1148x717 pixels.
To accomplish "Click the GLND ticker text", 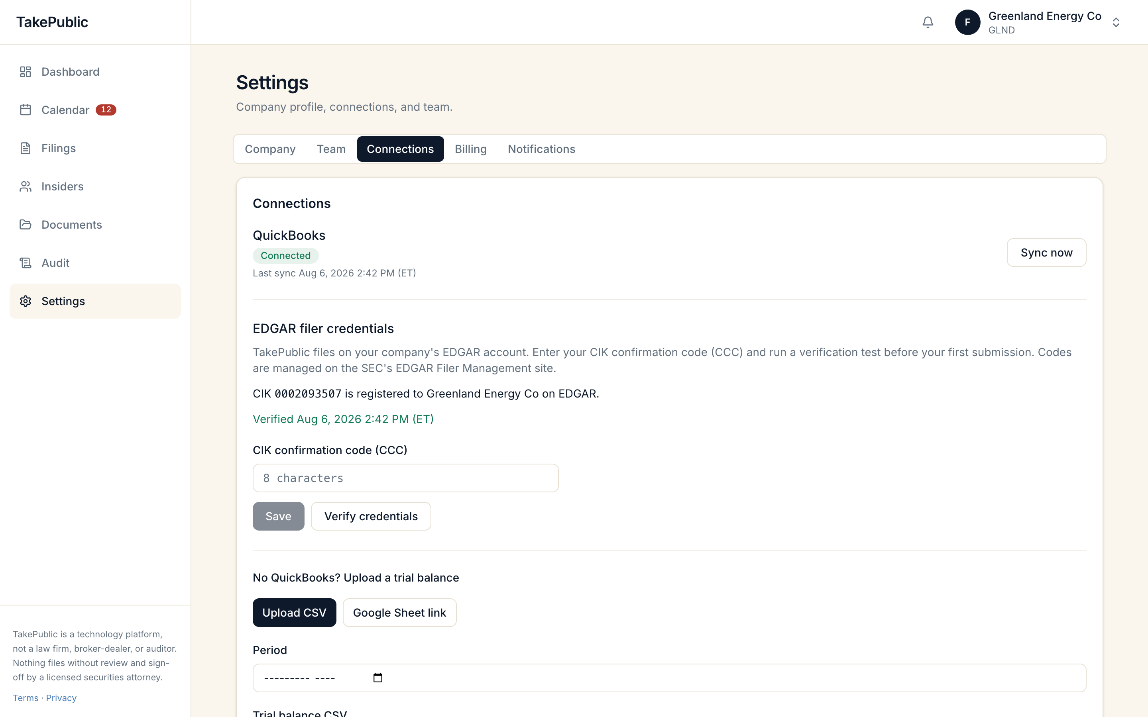I will tap(1001, 30).
